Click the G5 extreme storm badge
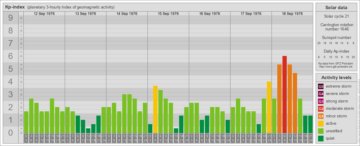Image resolution: width=360 pixels, height=146 pixels. [321, 87]
